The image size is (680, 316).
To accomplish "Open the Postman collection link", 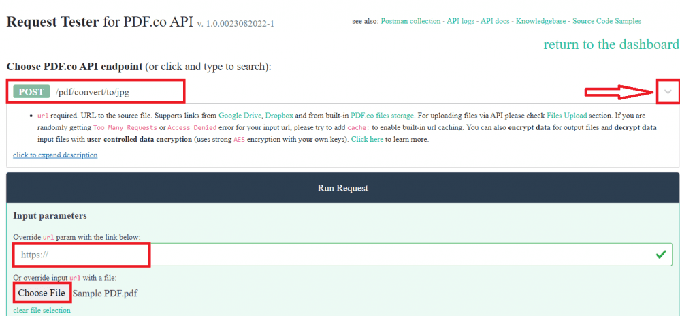I will pyautogui.click(x=412, y=21).
